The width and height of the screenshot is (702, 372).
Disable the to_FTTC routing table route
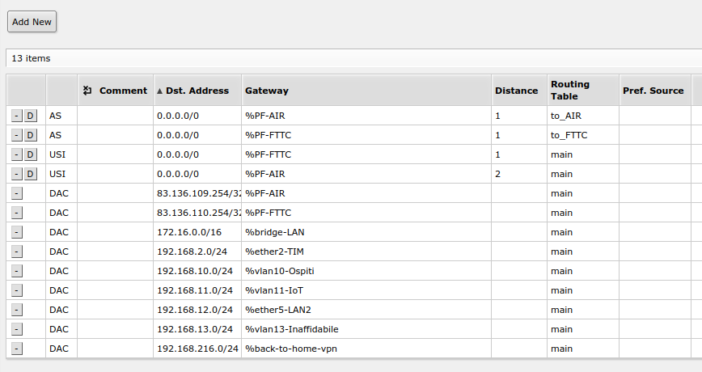31,135
